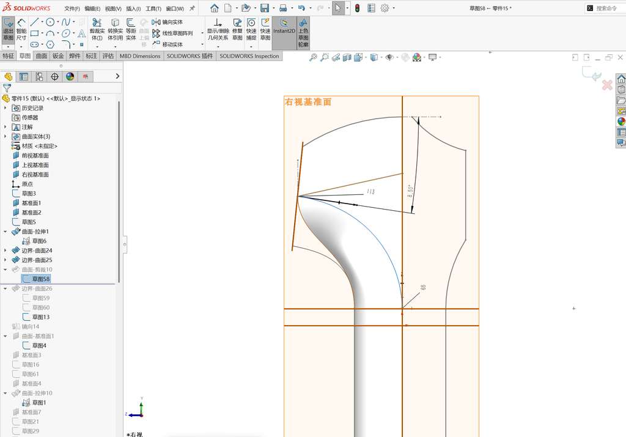This screenshot has width=626, height=437.
Task: Switch to the 曲面 surfaces tab
Action: click(42, 56)
